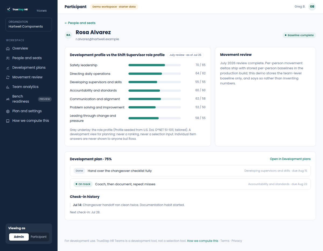Switch viewing mode to Admin
This screenshot has width=323, height=251.
19,237
